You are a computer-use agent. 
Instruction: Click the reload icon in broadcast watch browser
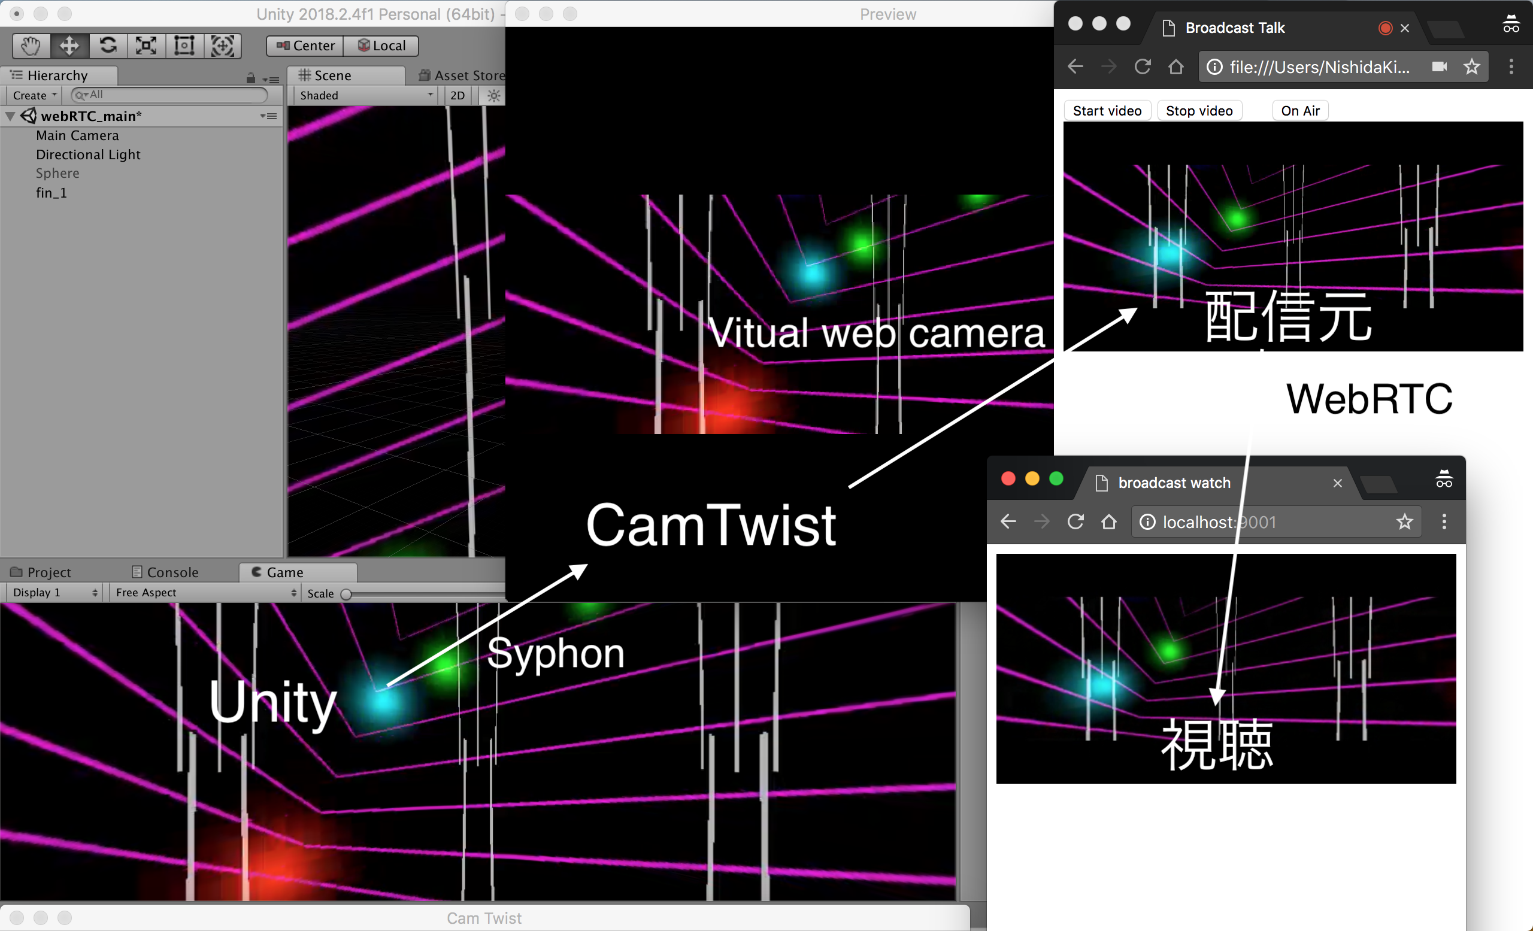1075,522
